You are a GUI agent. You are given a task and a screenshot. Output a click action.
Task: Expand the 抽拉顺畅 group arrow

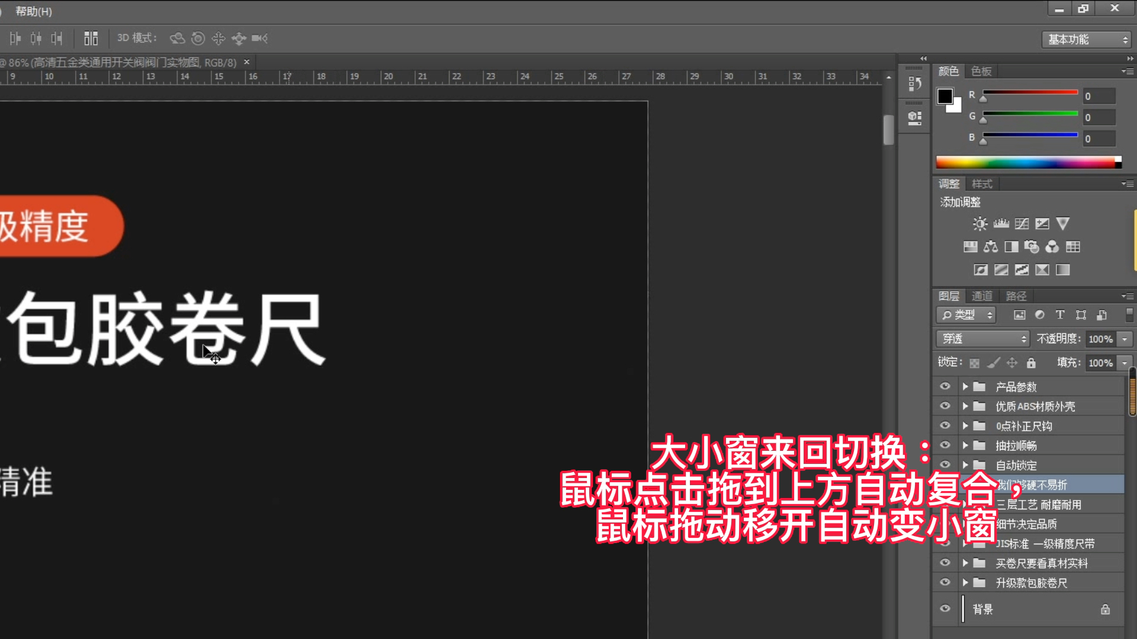tap(965, 445)
